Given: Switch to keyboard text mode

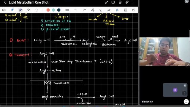Looking at the screenshot, I should [x=4, y=10].
